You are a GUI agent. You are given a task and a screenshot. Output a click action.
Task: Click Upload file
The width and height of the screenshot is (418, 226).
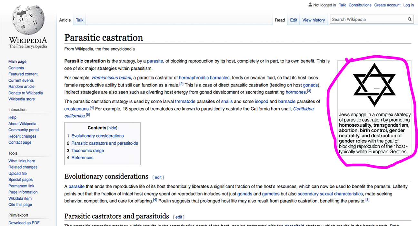17,174
